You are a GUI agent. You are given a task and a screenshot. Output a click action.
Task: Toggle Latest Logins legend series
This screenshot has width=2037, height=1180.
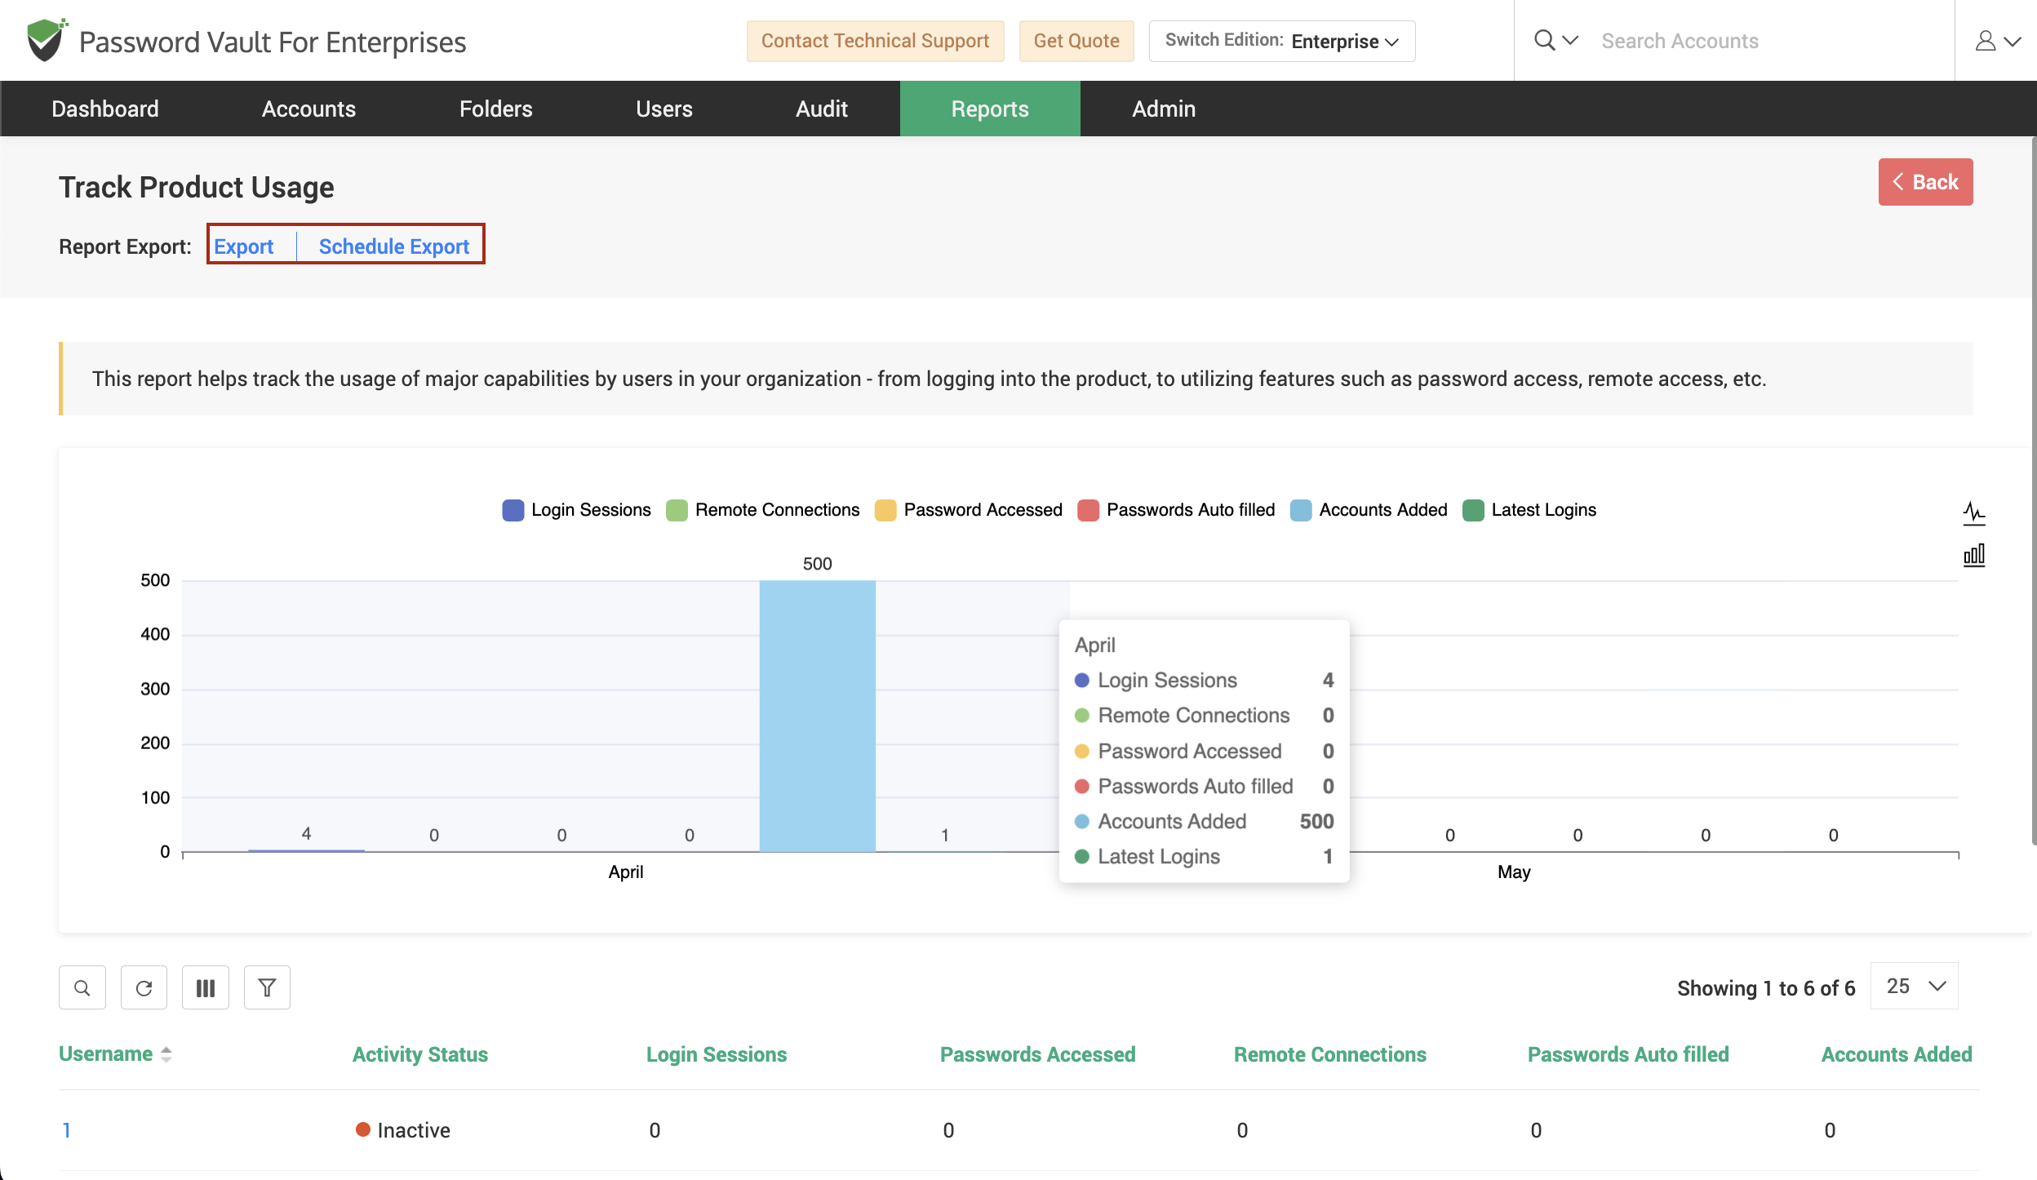(1529, 510)
